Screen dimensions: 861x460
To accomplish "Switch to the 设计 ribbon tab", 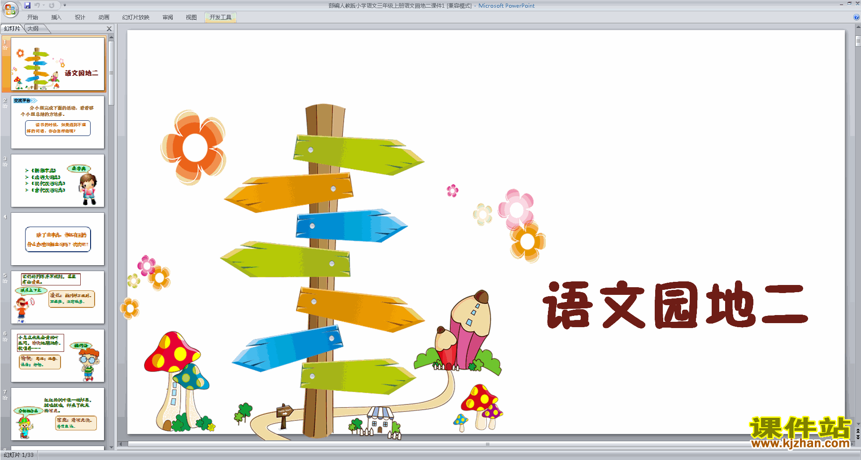I will tap(80, 18).
